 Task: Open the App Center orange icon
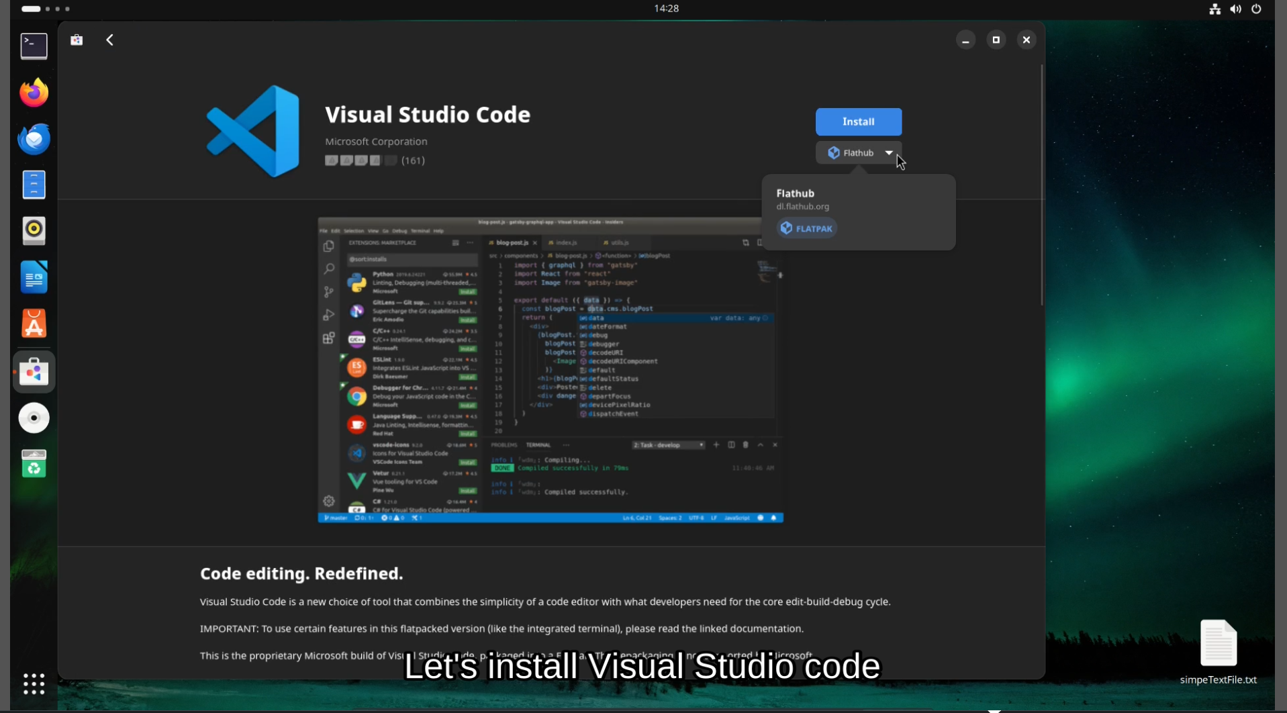tap(34, 324)
